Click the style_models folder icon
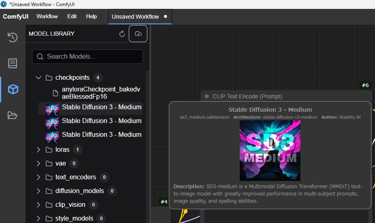 [49, 219]
